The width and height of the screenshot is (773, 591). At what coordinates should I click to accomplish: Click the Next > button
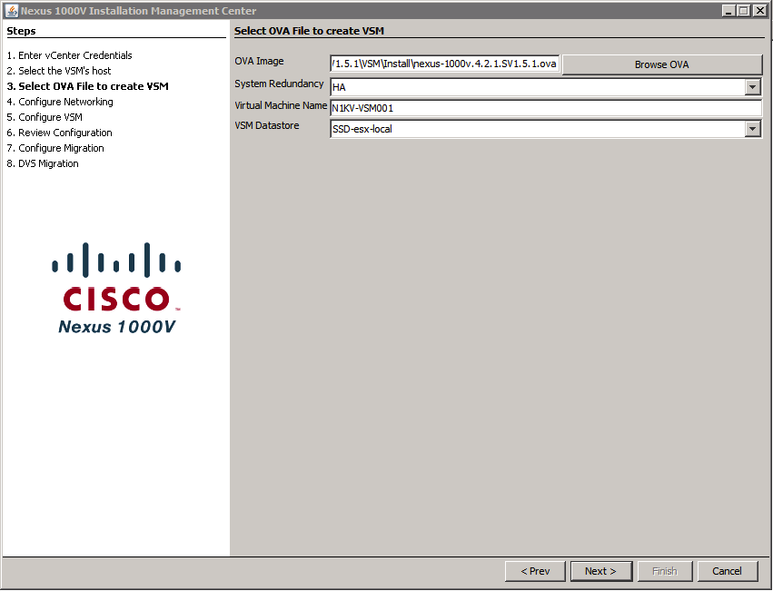pos(601,571)
